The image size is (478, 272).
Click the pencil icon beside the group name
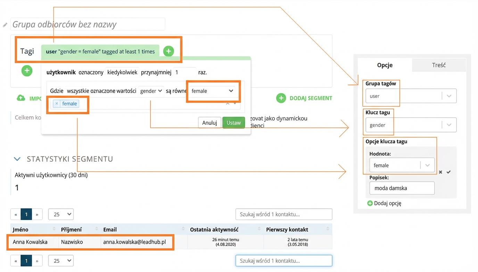(5, 25)
